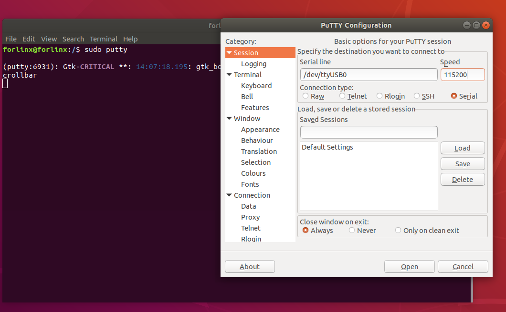The height and width of the screenshot is (312, 506).
Task: Enable Only on clean exit option
Action: (x=398, y=230)
